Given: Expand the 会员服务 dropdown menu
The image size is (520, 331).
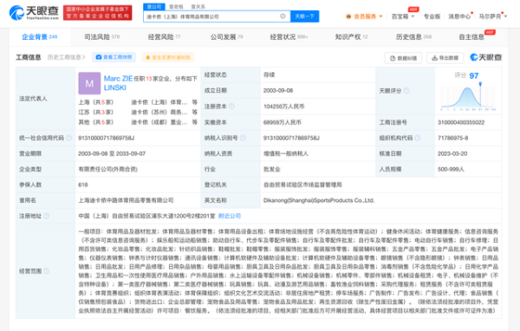Looking at the screenshot, I should pos(364,16).
